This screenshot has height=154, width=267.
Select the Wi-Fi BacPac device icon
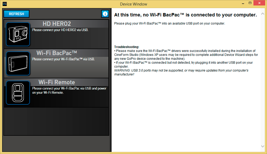(18, 63)
